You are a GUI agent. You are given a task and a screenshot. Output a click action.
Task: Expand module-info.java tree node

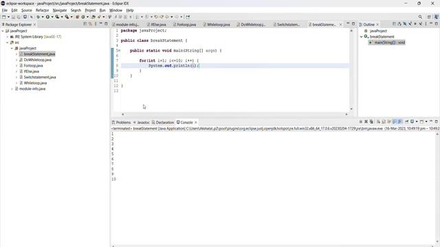12,89
